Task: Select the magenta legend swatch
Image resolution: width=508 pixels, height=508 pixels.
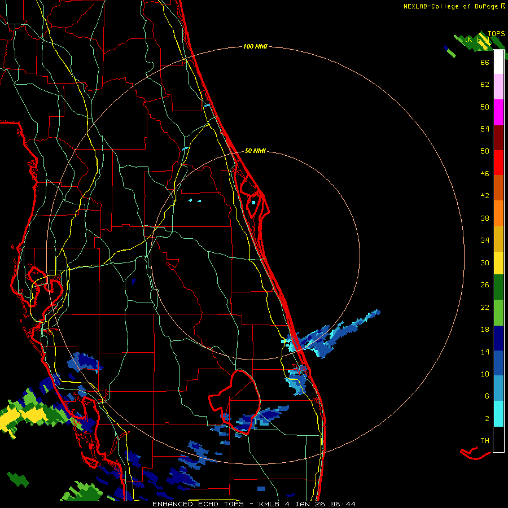Action: [x=498, y=112]
